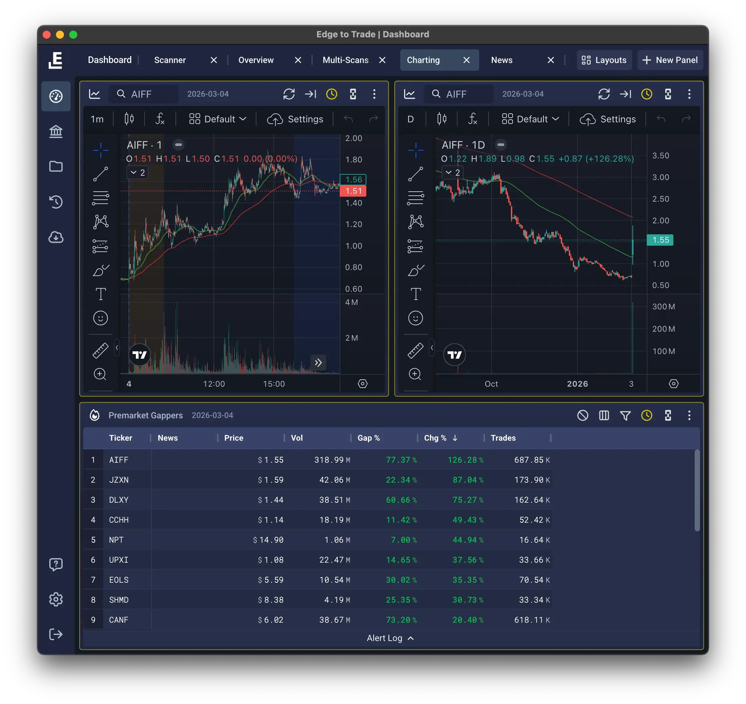Expand the indicators legend showing 2
746x704 pixels.
click(x=137, y=172)
